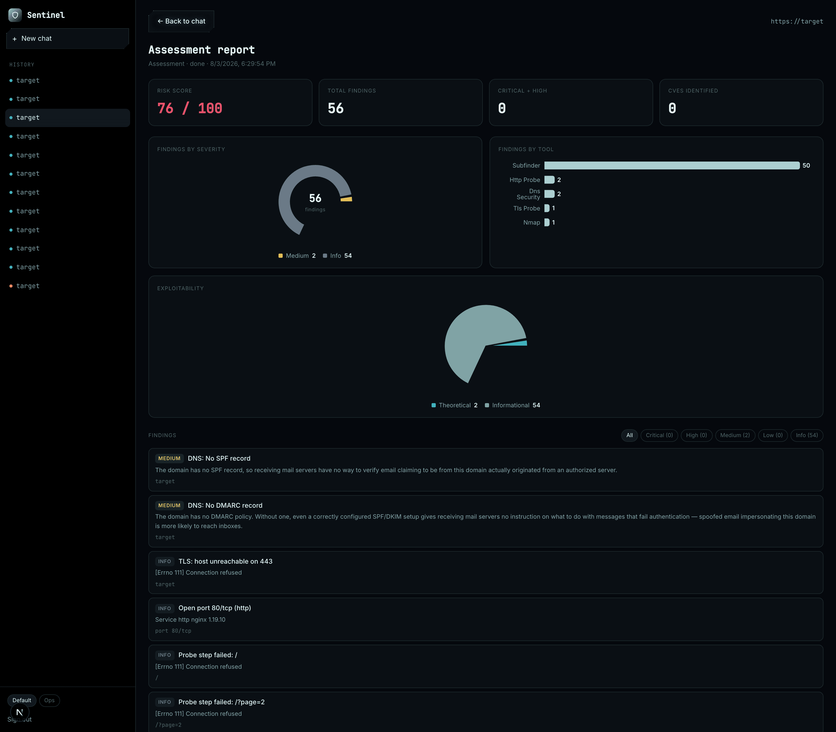Click the Subfinder bar in tool chart
Viewport: 836px width, 732px height.
coord(672,165)
